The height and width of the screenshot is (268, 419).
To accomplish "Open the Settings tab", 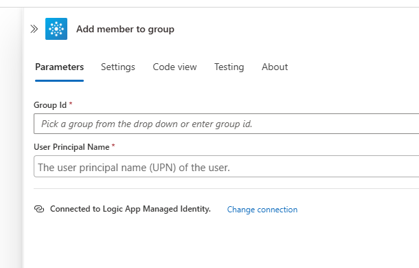I will [x=118, y=67].
